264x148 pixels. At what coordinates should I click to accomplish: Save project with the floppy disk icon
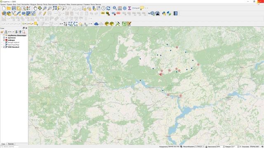(x=14, y=8)
